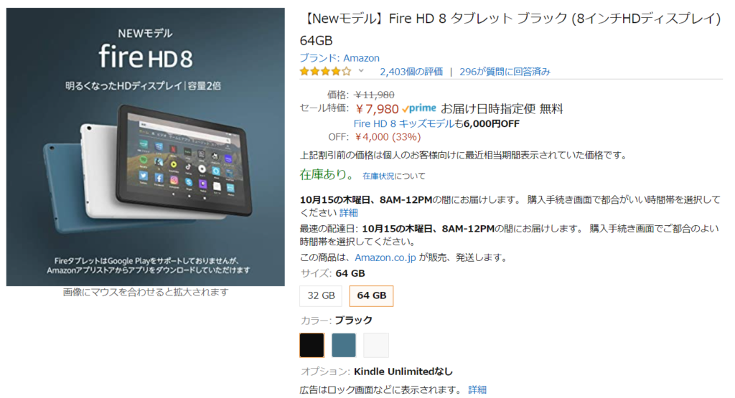Open 詳細 link next to delivery time

click(349, 212)
